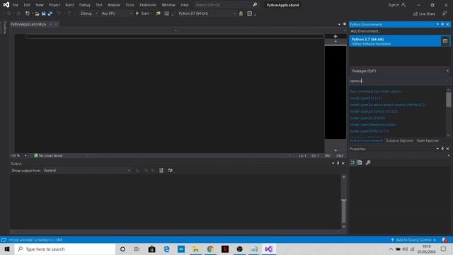Open the Tools menu

pos(130,5)
